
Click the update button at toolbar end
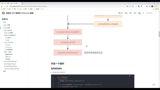pos(156,6)
